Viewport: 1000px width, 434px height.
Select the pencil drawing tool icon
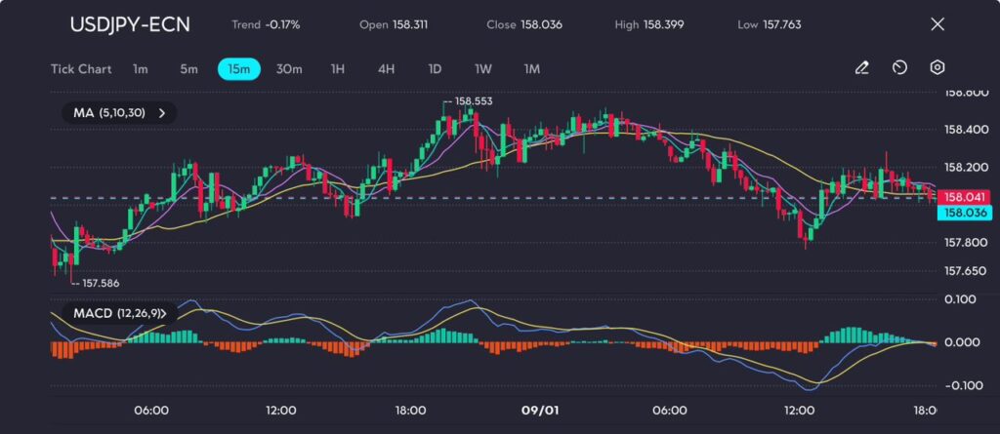[861, 68]
